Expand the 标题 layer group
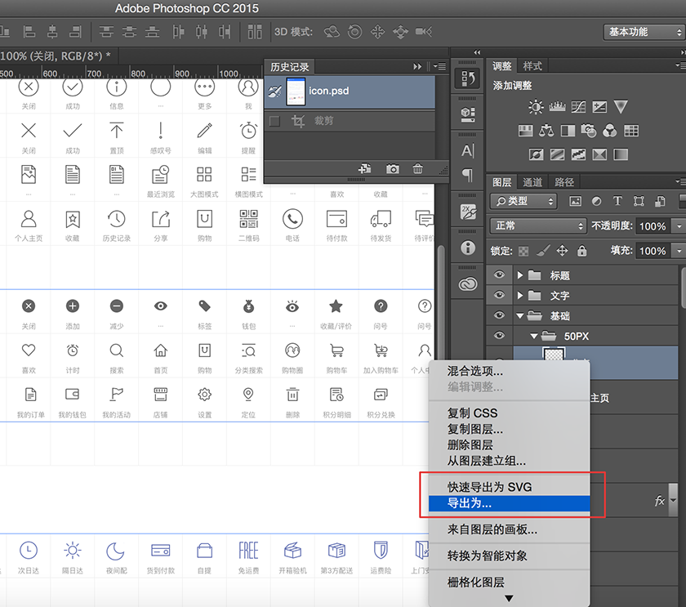 (x=520, y=275)
